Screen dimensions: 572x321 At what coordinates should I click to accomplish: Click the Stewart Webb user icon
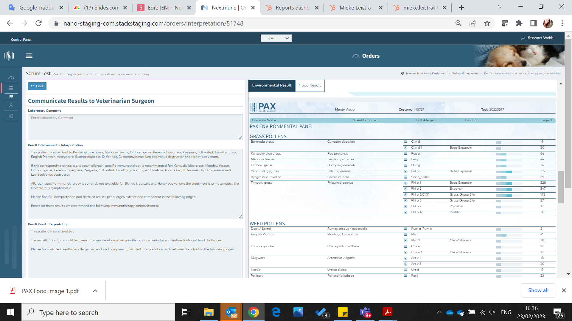(523, 38)
